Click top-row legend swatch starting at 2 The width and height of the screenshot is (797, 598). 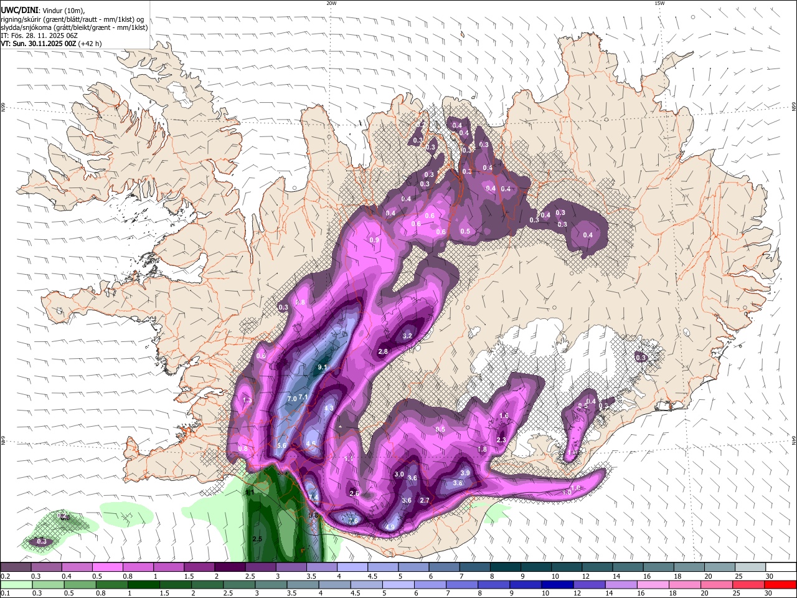(230, 567)
